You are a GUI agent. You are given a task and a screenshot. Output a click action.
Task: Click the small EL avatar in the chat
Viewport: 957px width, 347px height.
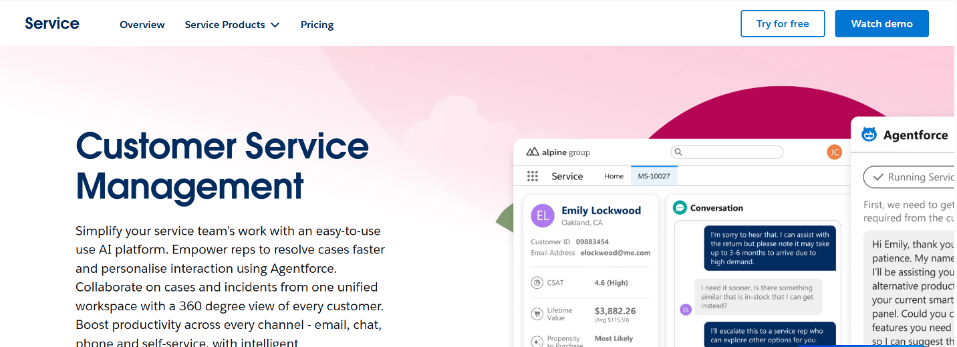point(685,309)
